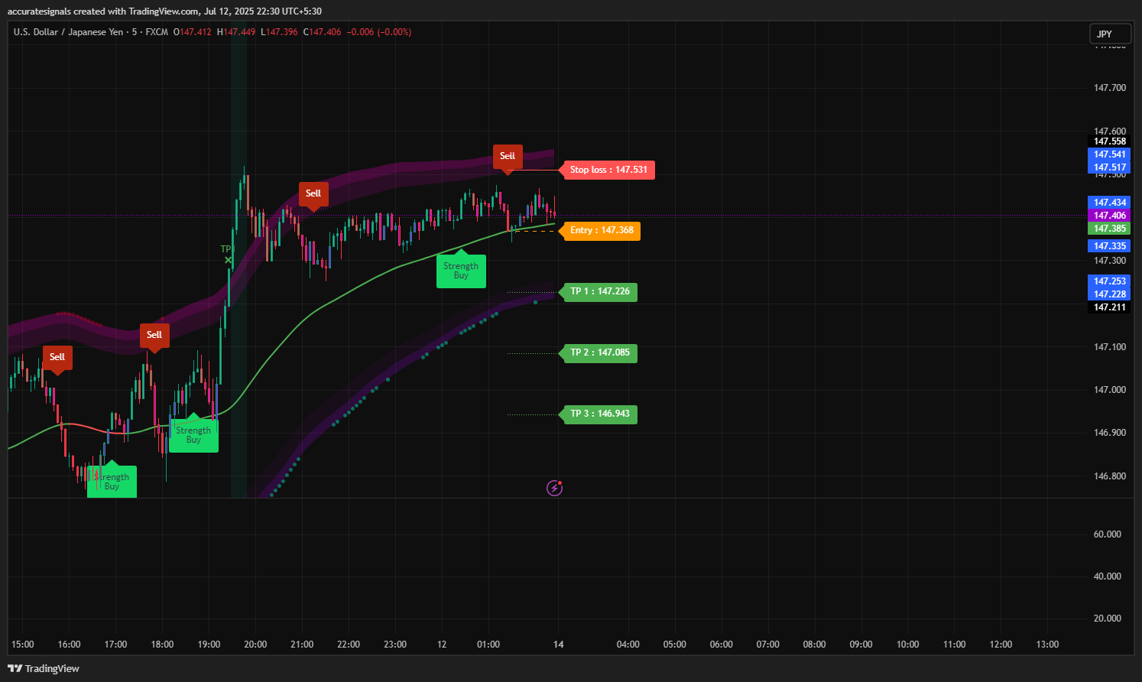Screen dimensions: 1142x682
Task: Click the 40.000 indicator scale value
Action: pyautogui.click(x=1107, y=576)
